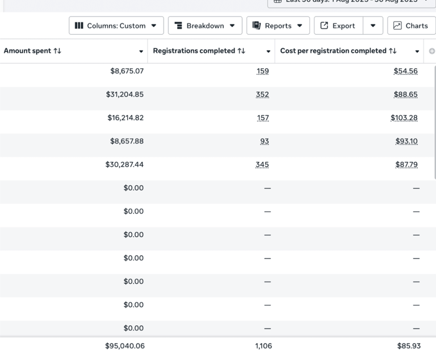Viewport: 436px width, 353px height.
Task: Click the Export button
Action: tap(338, 26)
